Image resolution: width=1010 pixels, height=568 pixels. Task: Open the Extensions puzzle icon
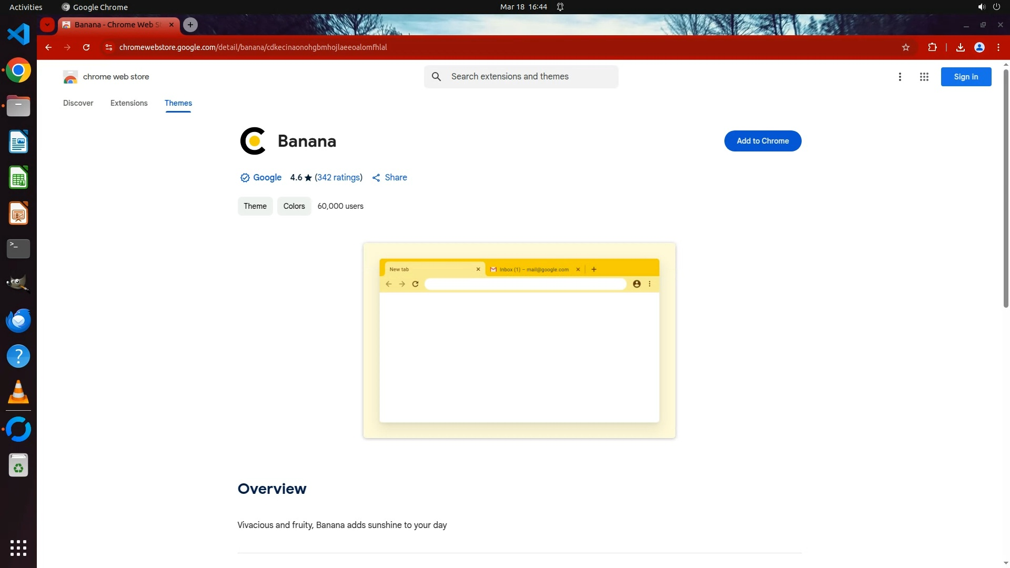click(x=932, y=47)
